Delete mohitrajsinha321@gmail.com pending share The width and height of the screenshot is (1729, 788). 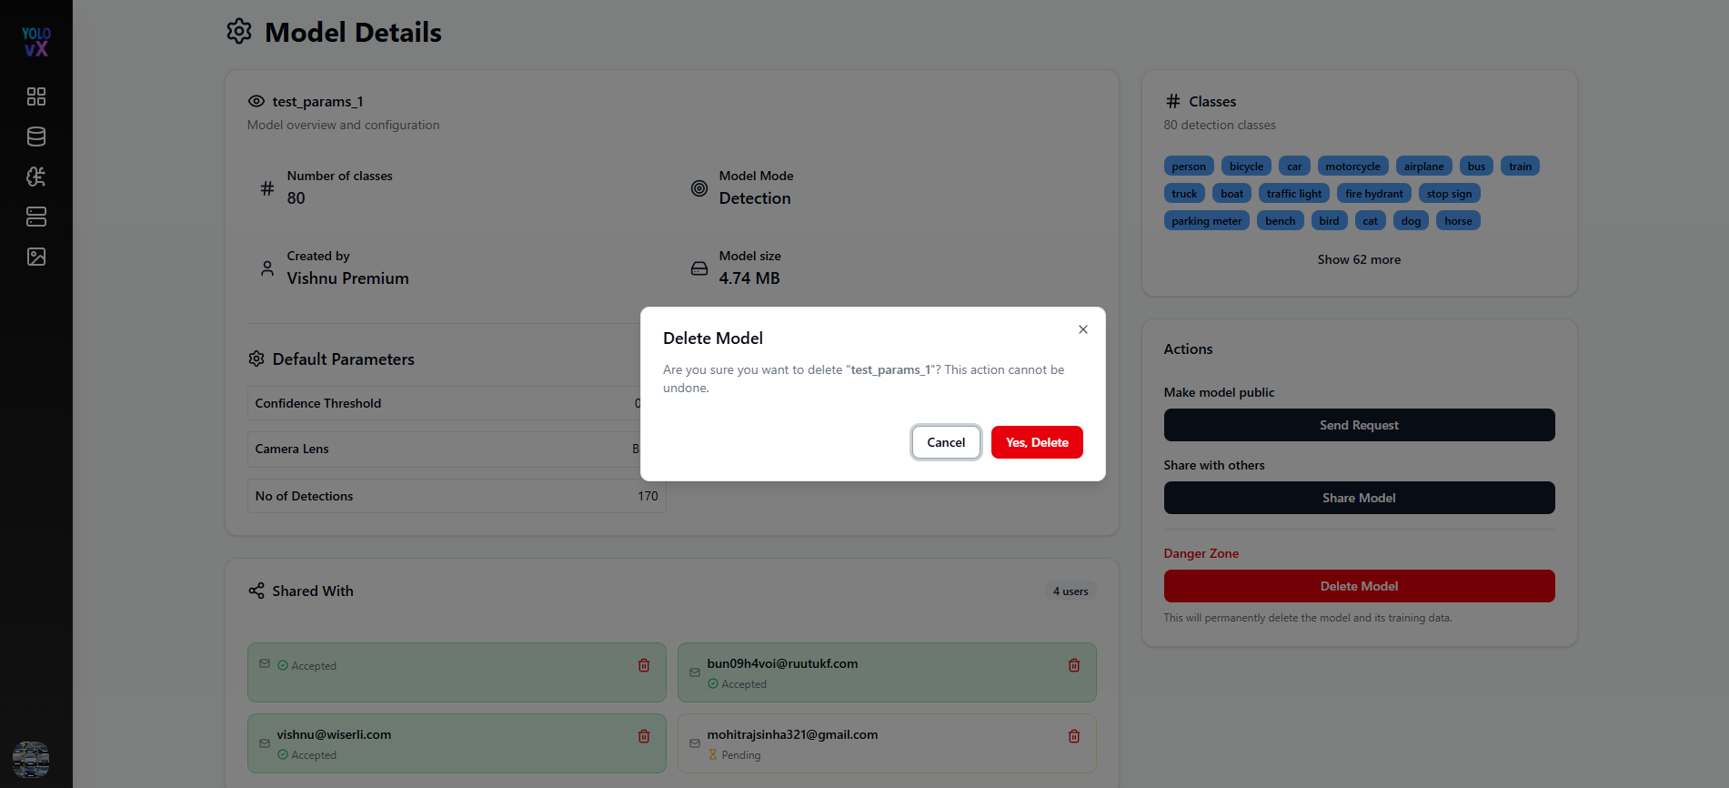click(1074, 736)
